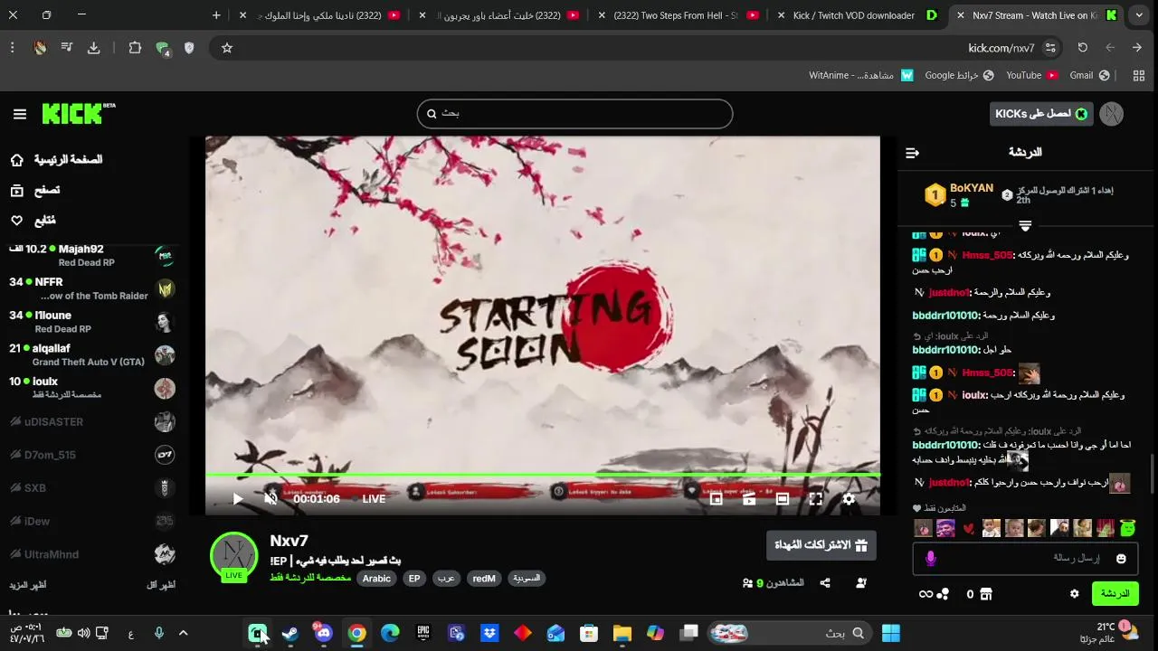
Task: Open the alqallaf channel in sidebar
Action: [90, 355]
